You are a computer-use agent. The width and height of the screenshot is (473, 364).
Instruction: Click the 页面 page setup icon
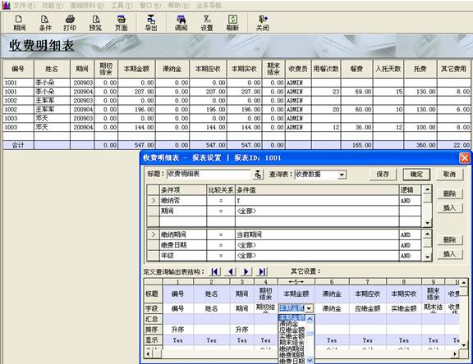(x=121, y=23)
